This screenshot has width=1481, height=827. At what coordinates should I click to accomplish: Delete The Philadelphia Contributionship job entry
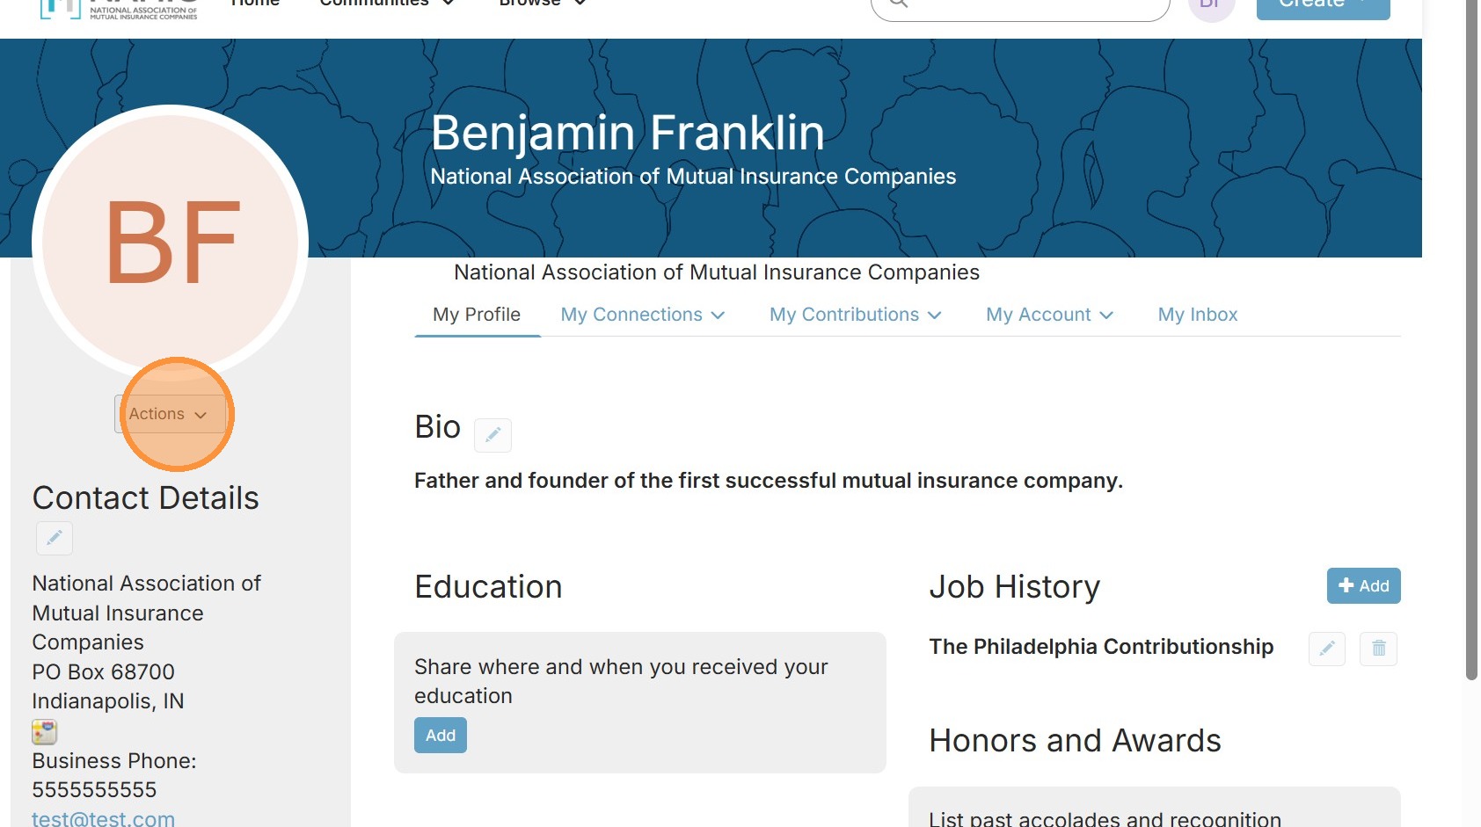[1378, 649]
